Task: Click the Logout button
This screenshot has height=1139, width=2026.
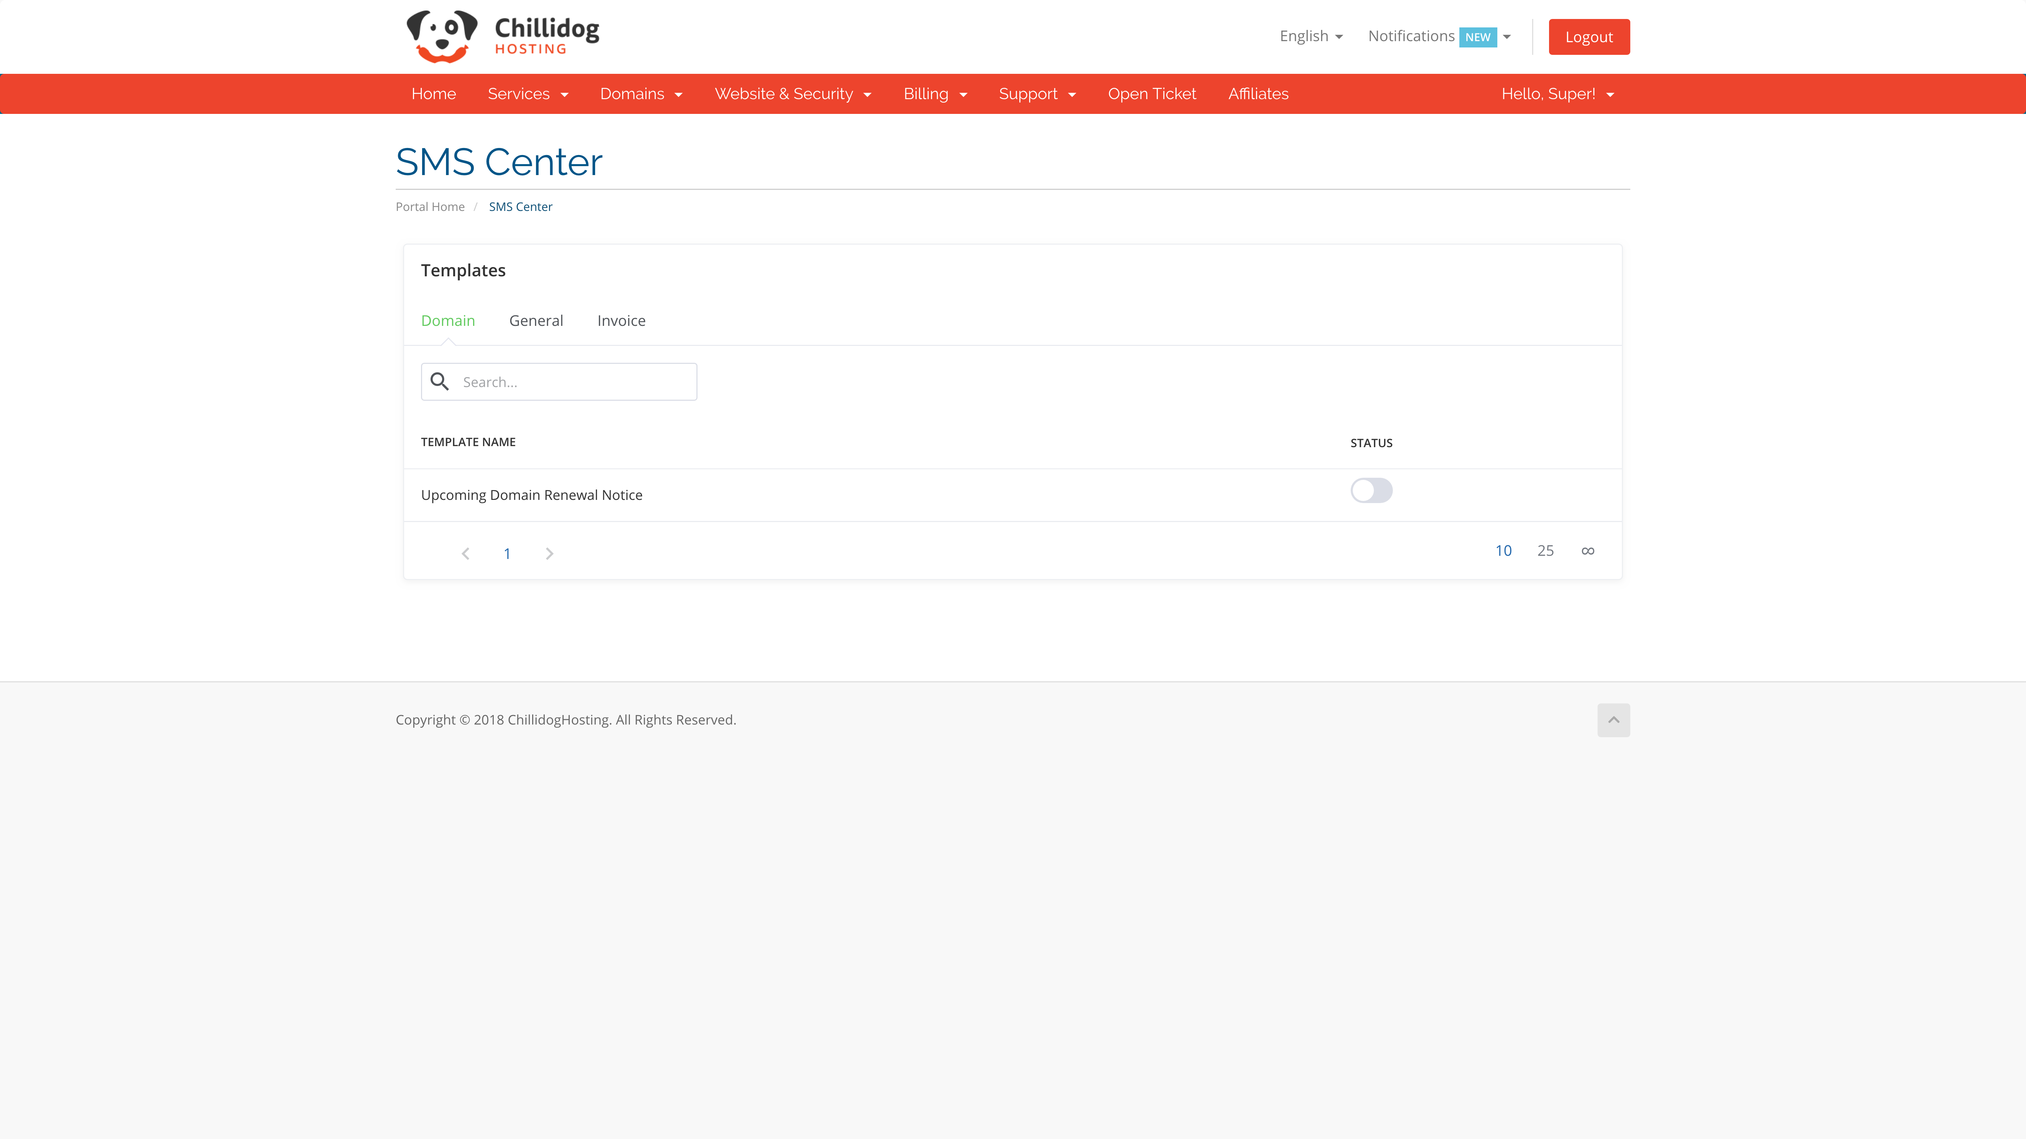Action: [x=1589, y=37]
